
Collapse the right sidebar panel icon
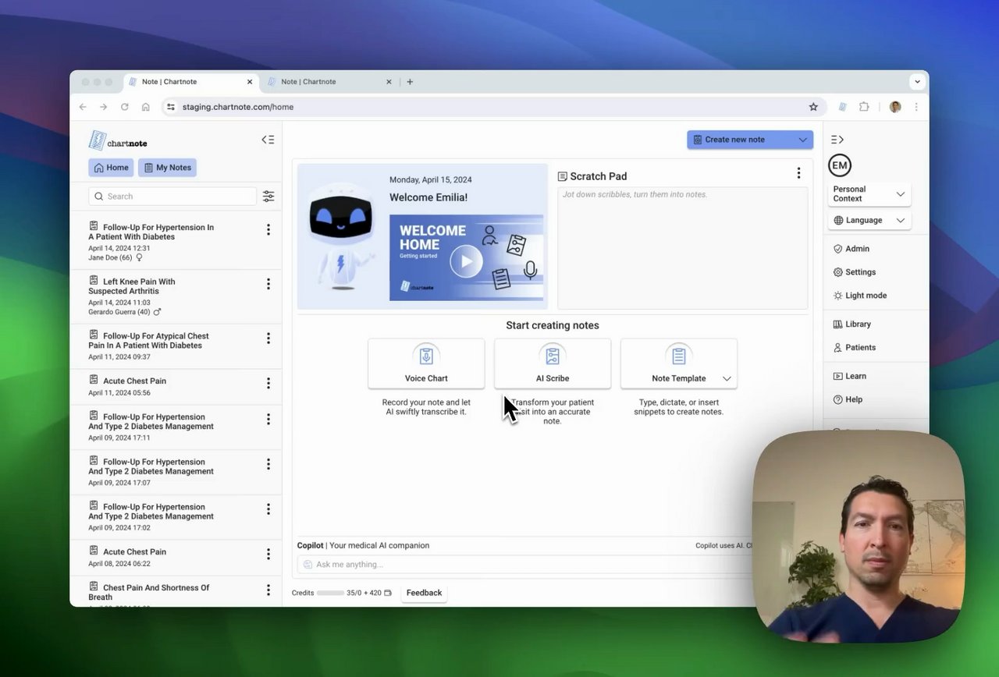coord(837,140)
